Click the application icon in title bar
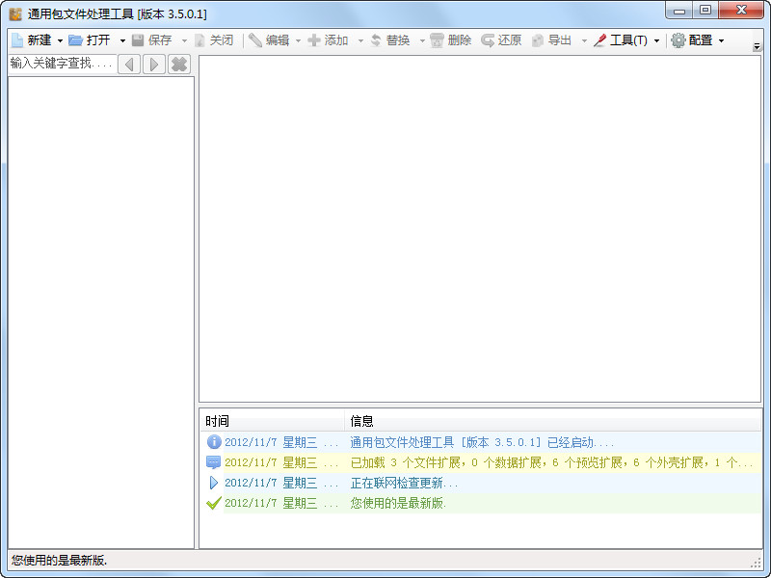 [x=15, y=13]
